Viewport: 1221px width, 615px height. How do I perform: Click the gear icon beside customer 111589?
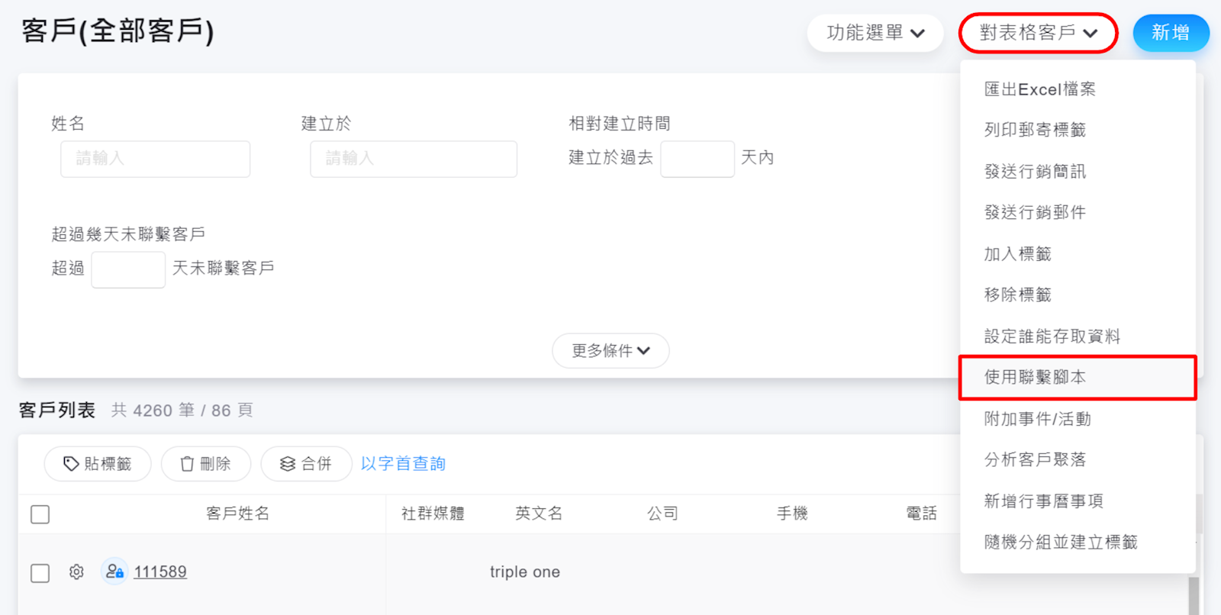tap(76, 572)
